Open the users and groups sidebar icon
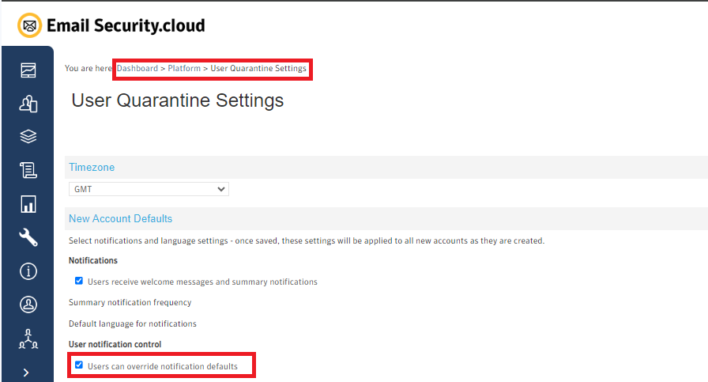708x382 pixels. (x=28, y=104)
